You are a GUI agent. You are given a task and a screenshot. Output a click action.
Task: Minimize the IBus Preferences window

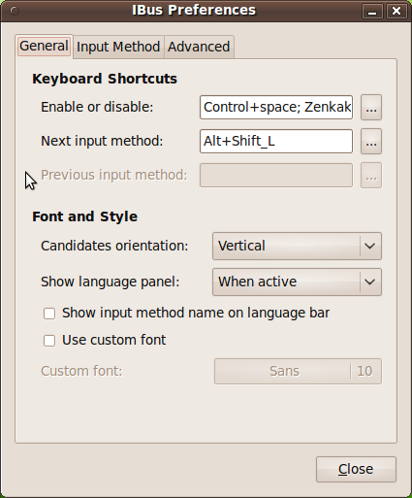[372, 12]
